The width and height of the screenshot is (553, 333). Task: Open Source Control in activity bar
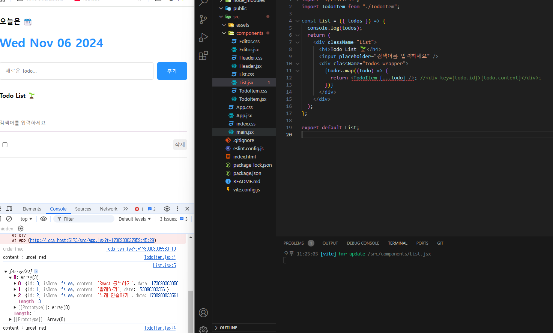point(203,19)
